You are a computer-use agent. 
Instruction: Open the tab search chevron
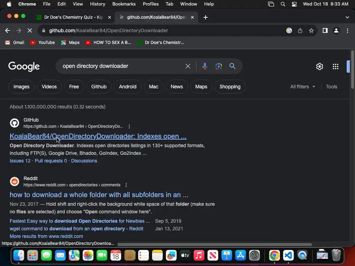[347, 17]
